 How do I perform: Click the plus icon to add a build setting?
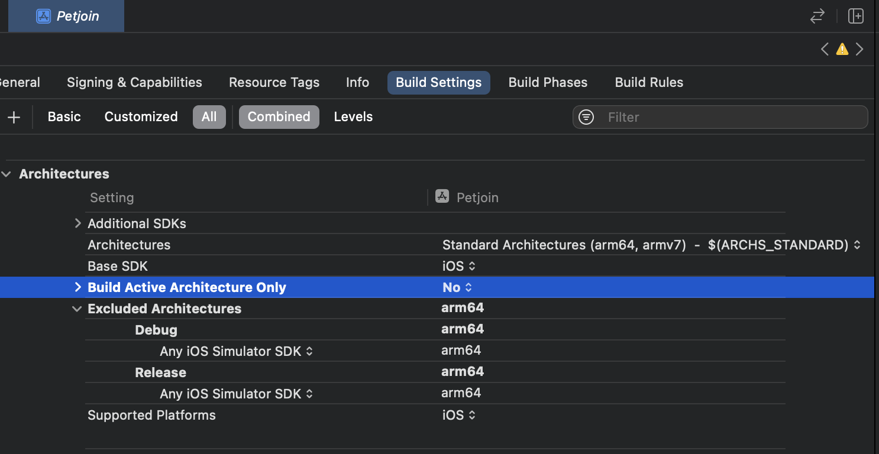point(14,116)
